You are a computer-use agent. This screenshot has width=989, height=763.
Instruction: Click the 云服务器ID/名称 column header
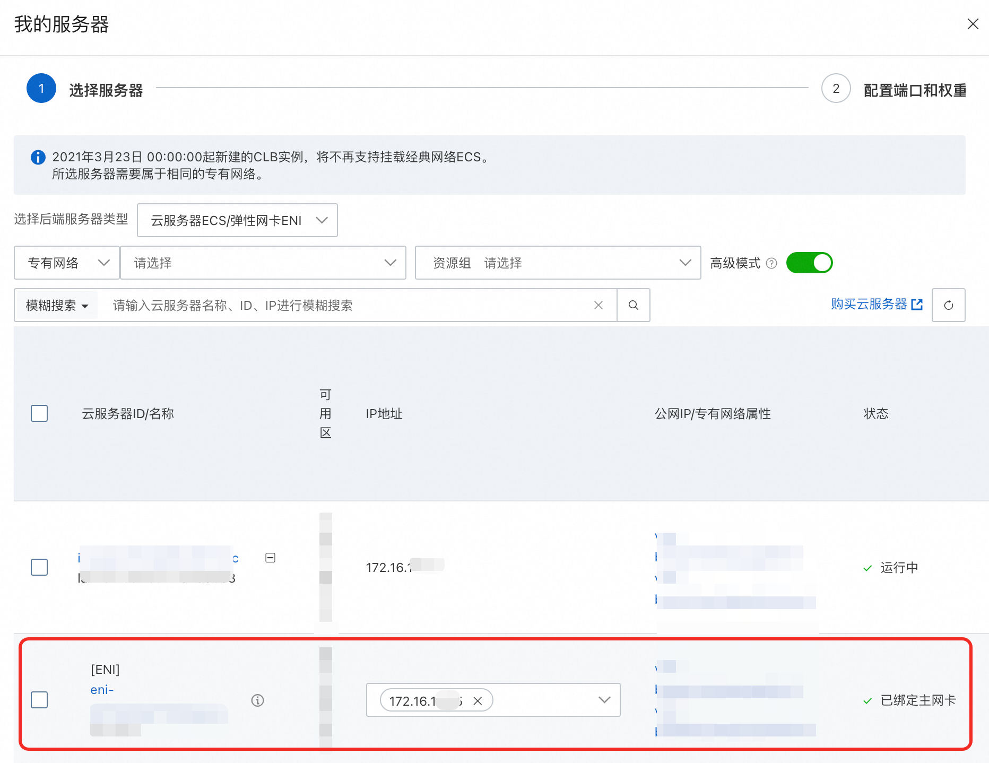click(128, 414)
